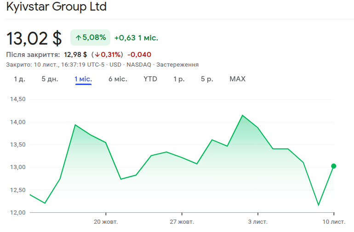Click the 20 жовт. date axis label

(106, 222)
